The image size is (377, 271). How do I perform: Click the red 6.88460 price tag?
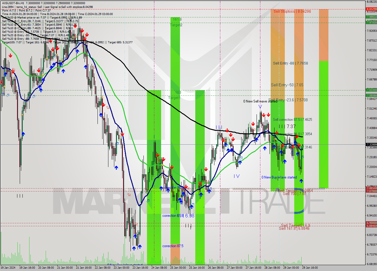[371, 226]
